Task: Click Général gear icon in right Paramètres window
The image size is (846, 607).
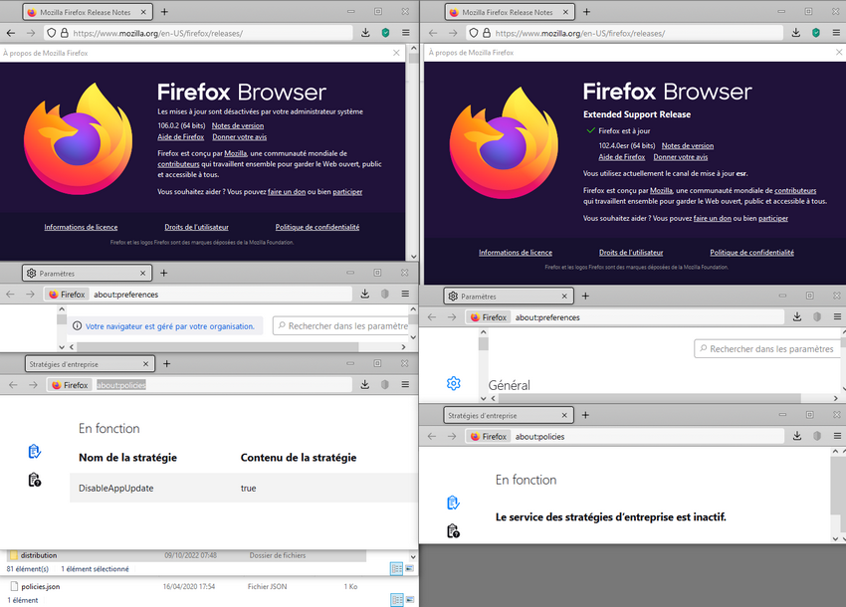Action: tap(453, 383)
